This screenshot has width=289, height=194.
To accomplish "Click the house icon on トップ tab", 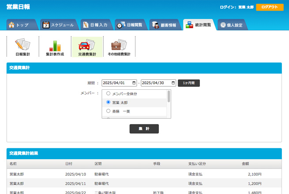I will (11, 25).
